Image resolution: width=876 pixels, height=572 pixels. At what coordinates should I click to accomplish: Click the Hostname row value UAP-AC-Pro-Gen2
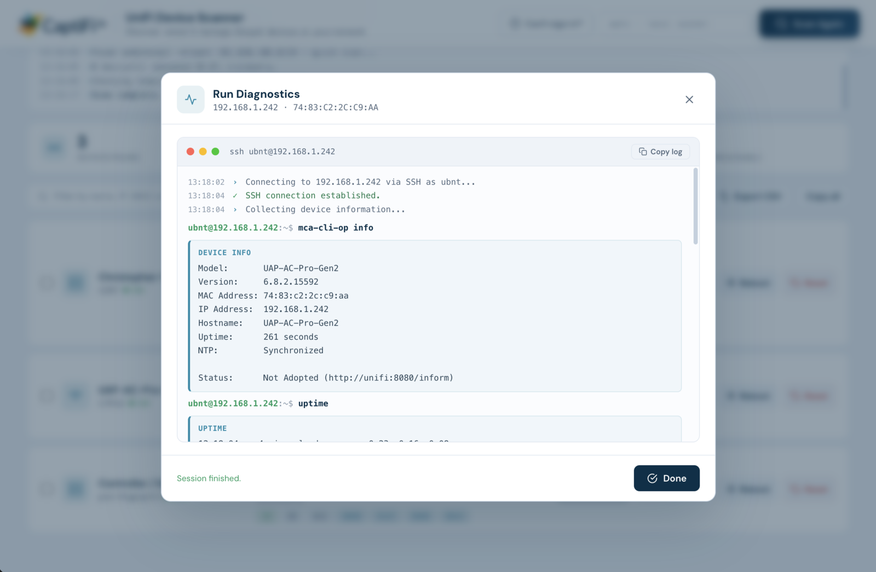[x=301, y=323]
